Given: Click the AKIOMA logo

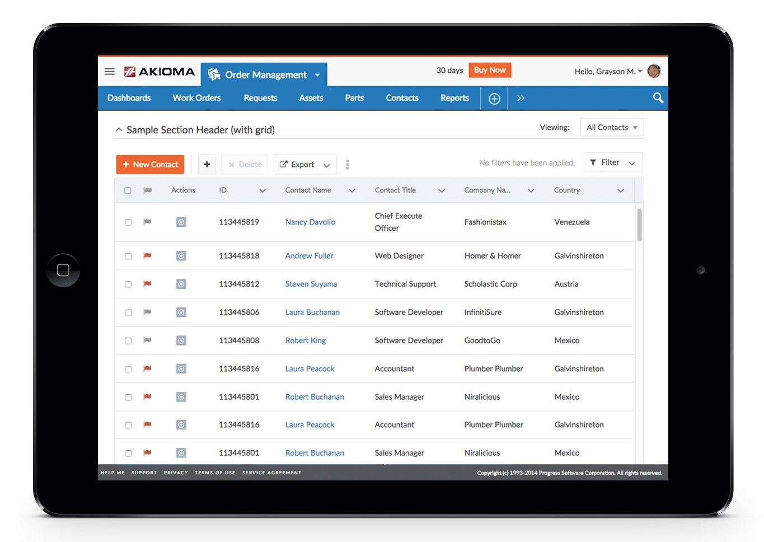Looking at the screenshot, I should [x=159, y=72].
